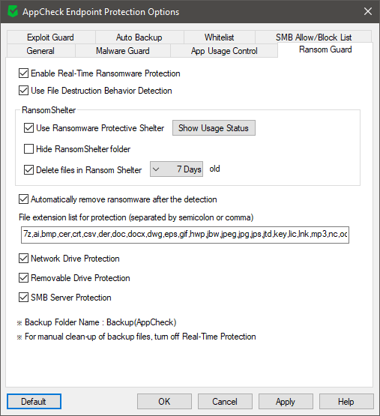380x416 pixels.
Task: Toggle Delete files in Ransom Shelter
Action: [29, 170]
